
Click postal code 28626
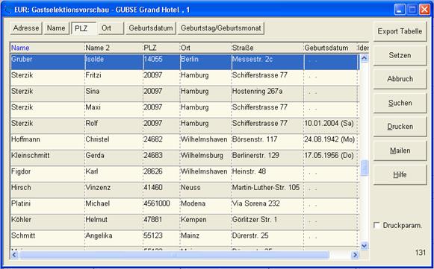(x=153, y=171)
